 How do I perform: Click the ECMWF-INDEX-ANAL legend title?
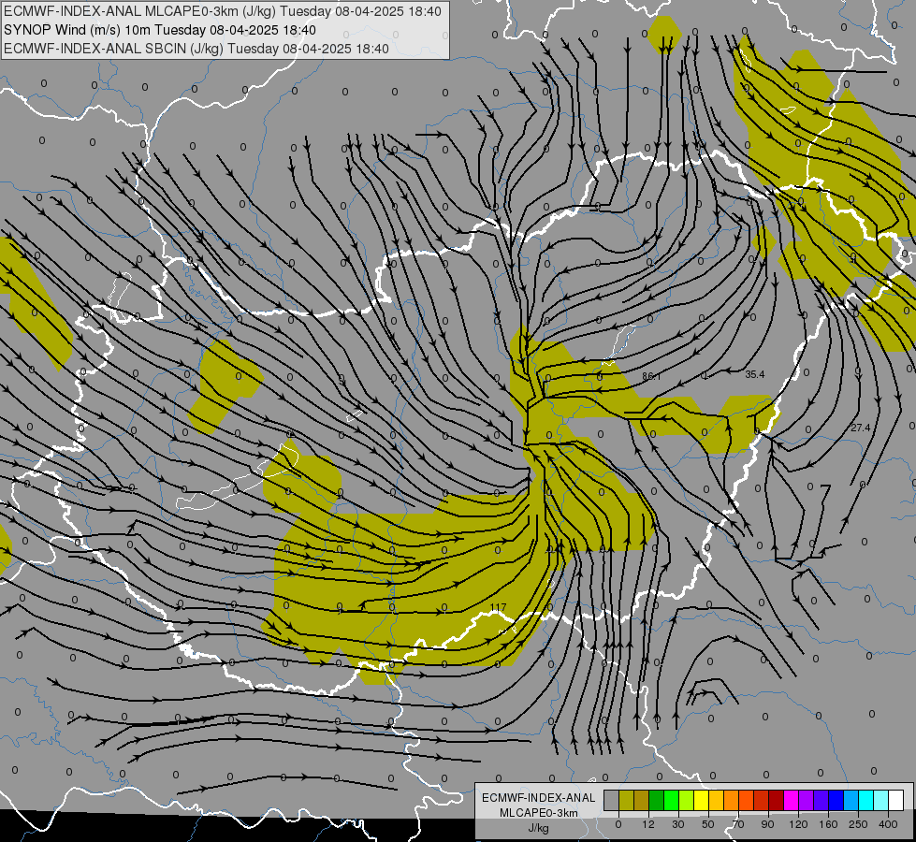tap(539, 798)
